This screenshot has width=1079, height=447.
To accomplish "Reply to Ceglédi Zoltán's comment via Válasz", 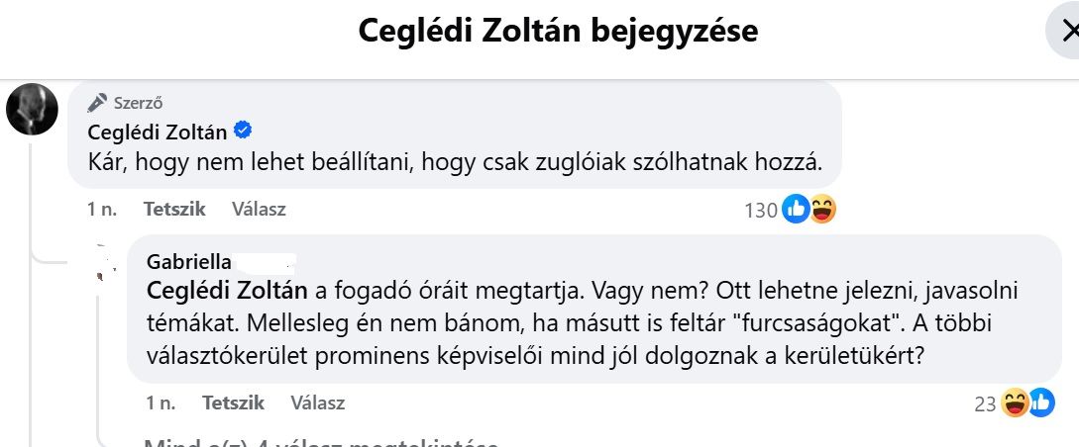I will [259, 210].
